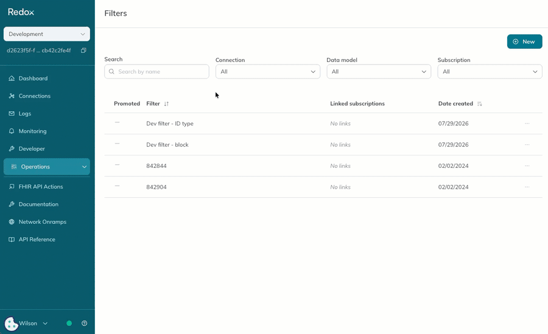Open API Reference
The width and height of the screenshot is (548, 334).
pos(37,239)
